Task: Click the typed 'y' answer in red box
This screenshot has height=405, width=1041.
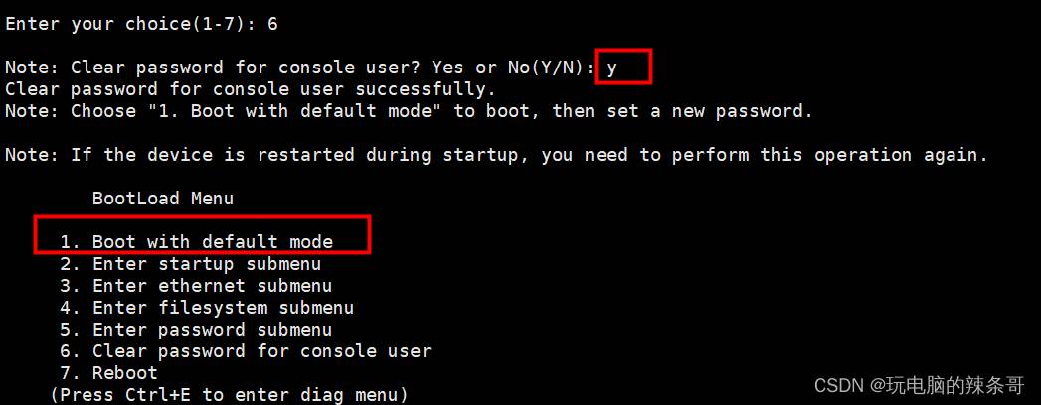Action: [x=611, y=67]
